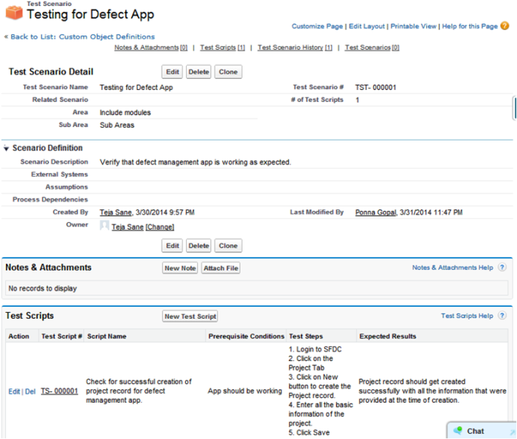This screenshot has width=517, height=439.
Task: Click the Test Scripts Help question icon
Action: [x=502, y=315]
